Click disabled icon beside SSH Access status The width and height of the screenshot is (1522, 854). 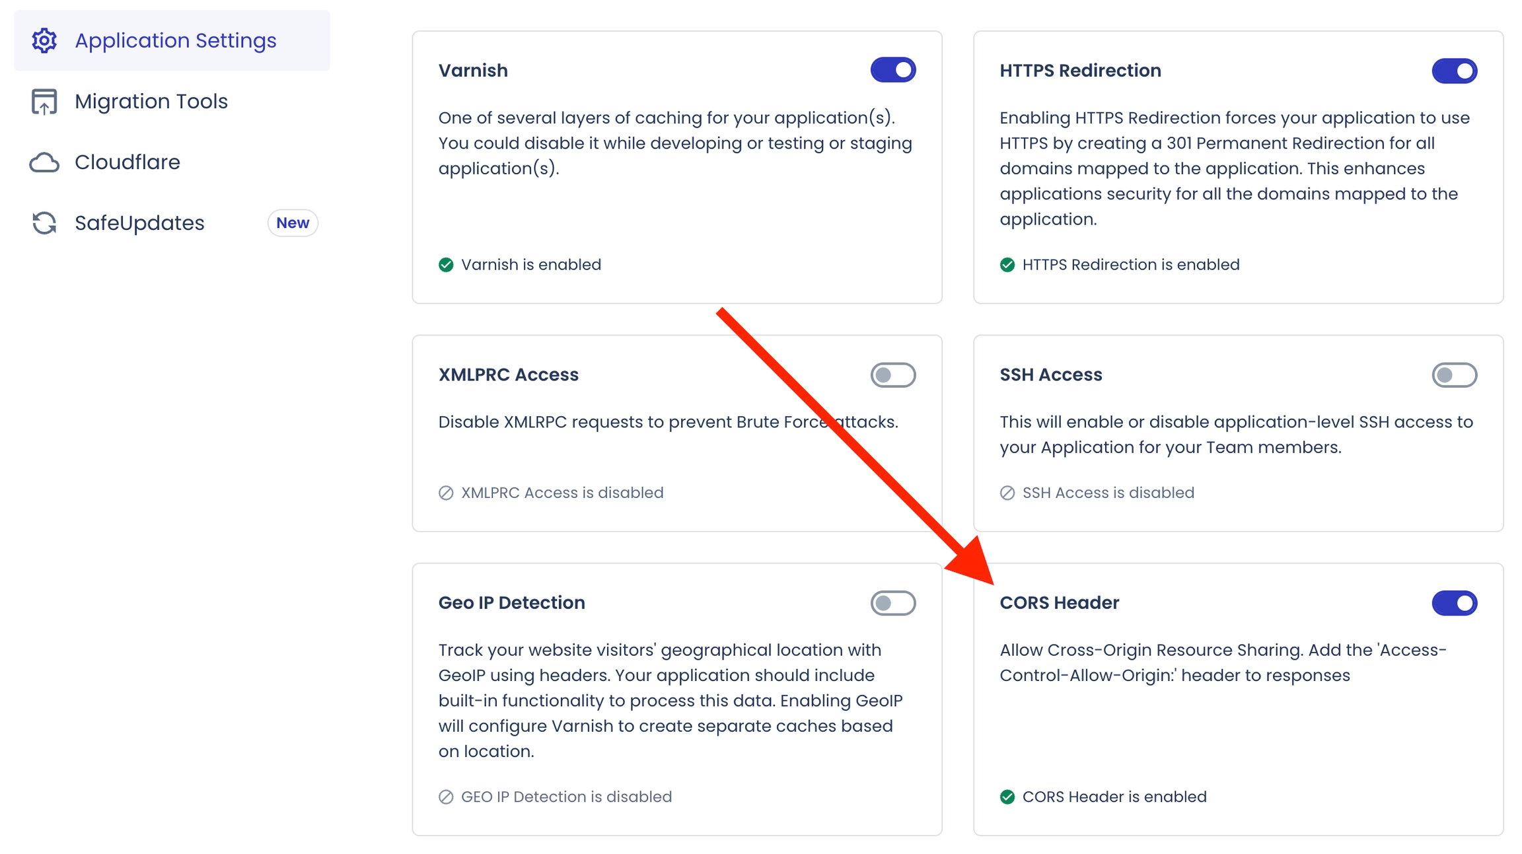click(1007, 493)
